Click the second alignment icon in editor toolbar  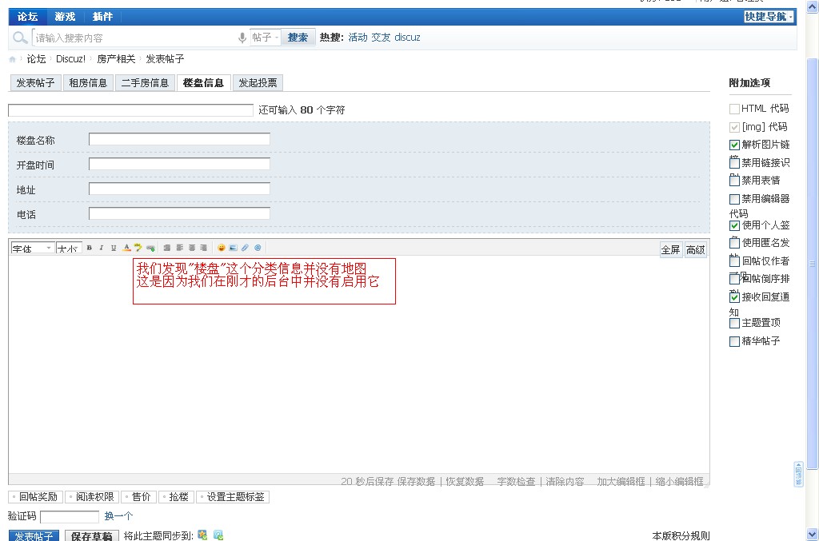(x=180, y=248)
